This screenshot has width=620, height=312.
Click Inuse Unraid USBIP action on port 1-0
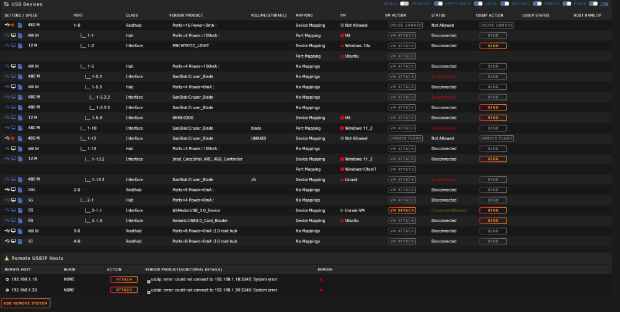pyautogui.click(x=497, y=25)
